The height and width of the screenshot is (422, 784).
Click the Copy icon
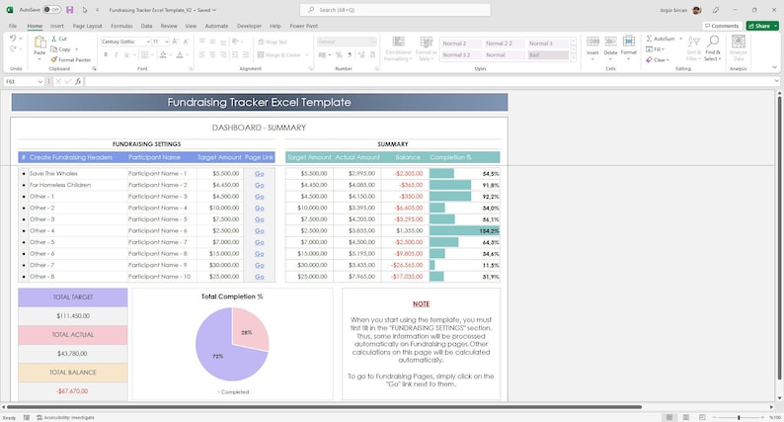54,49
